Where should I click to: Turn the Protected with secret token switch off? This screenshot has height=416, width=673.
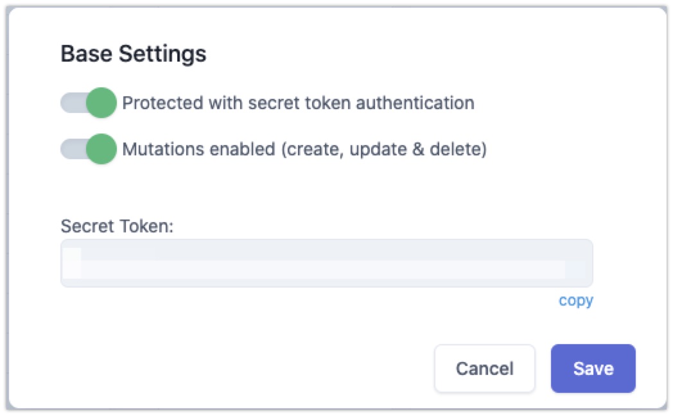coord(89,102)
